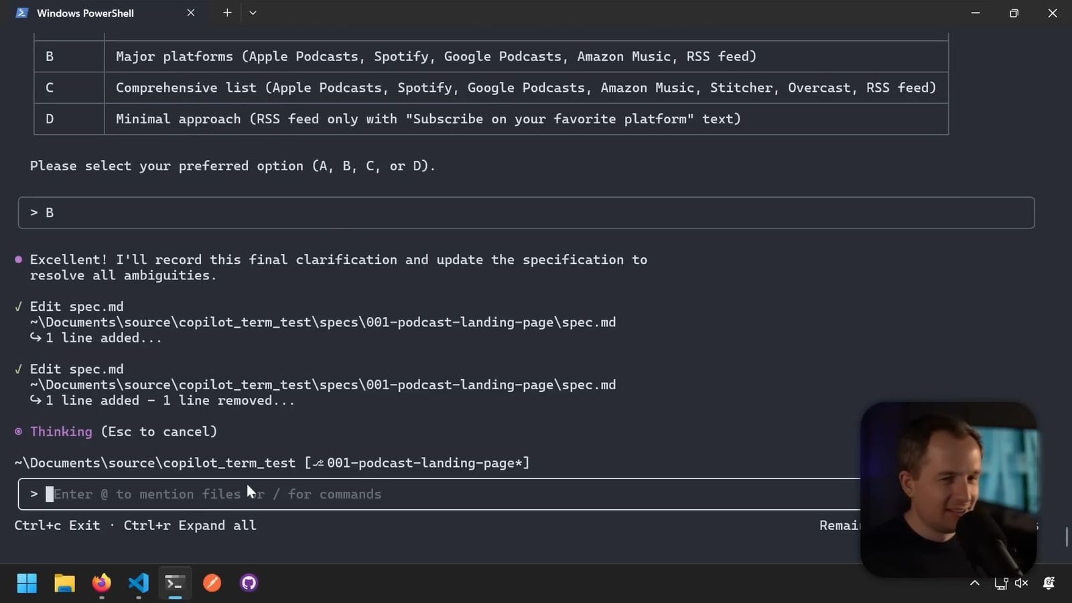This screenshot has width=1072, height=603.
Task: Select the active PowerShell taskbar icon
Action: [x=174, y=583]
